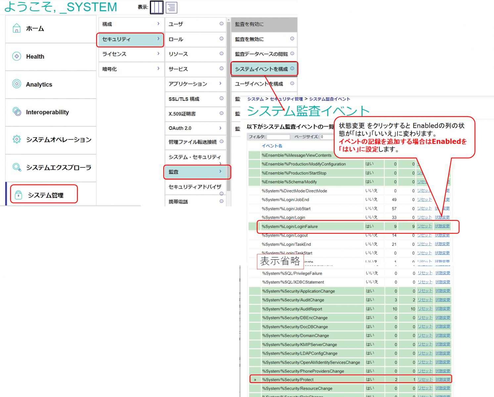Click info icon next to ユーザ
The width and height of the screenshot is (494, 397).
221,24
